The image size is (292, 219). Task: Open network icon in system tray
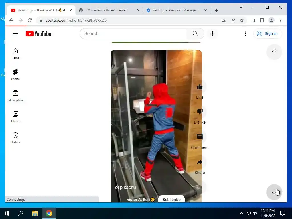coord(248,213)
